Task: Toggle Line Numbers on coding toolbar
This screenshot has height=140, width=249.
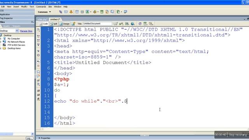Action: (x=39, y=61)
